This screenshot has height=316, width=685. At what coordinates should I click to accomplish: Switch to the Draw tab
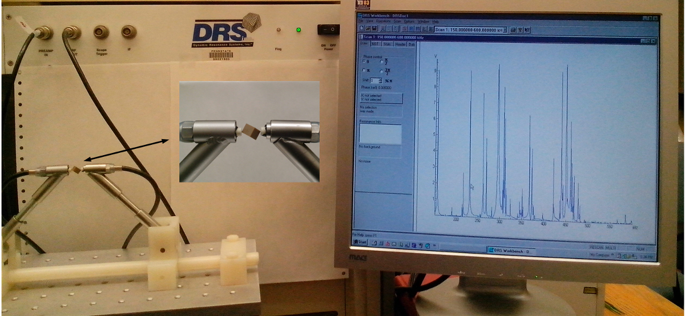pos(364,43)
